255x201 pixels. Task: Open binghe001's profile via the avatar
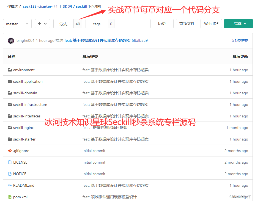pos(11,40)
